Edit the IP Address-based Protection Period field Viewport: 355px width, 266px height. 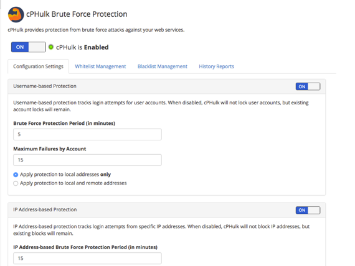coord(87,259)
